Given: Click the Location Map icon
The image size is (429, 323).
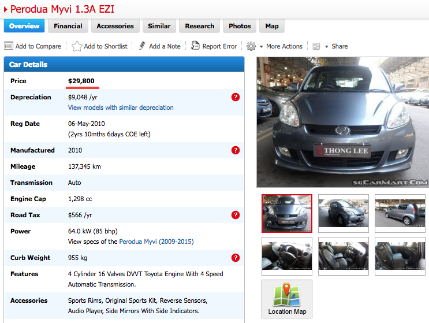Looking at the screenshot, I should tap(286, 299).
